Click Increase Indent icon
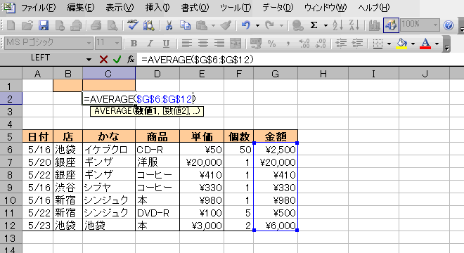This screenshot has width=464, height=253. coord(357,44)
